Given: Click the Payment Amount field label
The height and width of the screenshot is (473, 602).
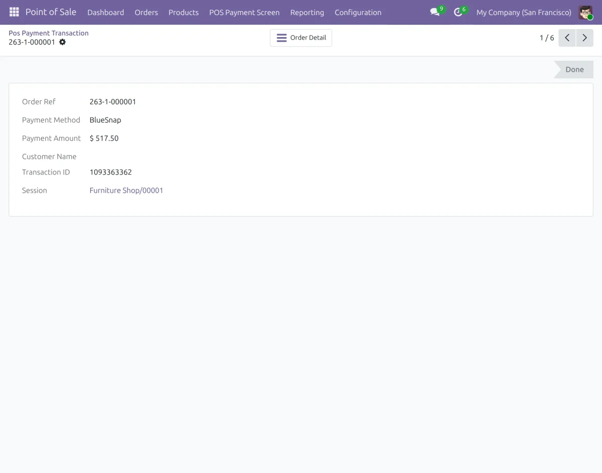Looking at the screenshot, I should point(51,138).
